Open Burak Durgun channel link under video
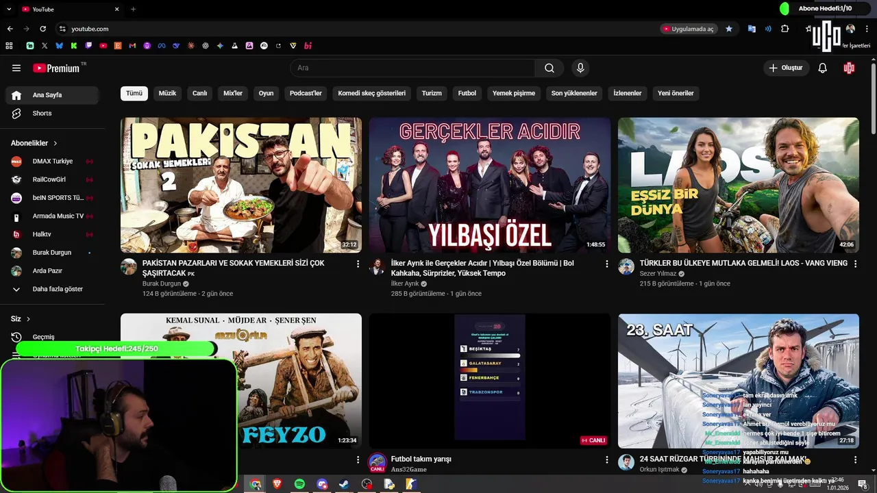 pyautogui.click(x=162, y=283)
